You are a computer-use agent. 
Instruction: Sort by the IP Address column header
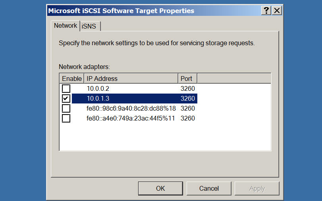[x=131, y=78]
